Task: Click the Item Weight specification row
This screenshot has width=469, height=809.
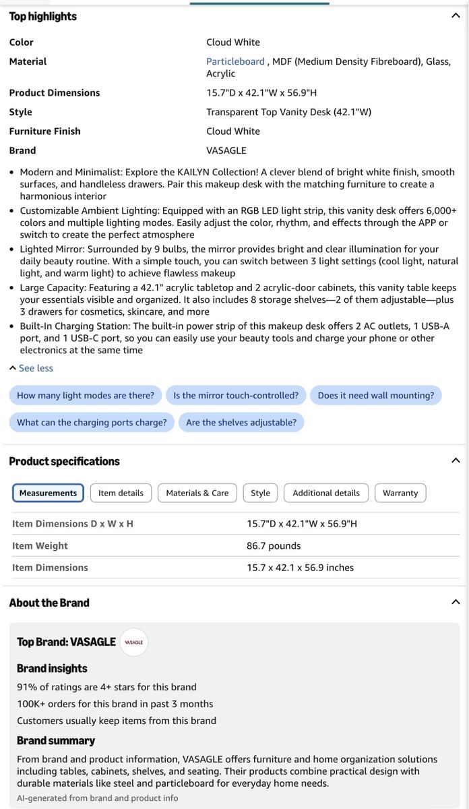Action: point(234,546)
